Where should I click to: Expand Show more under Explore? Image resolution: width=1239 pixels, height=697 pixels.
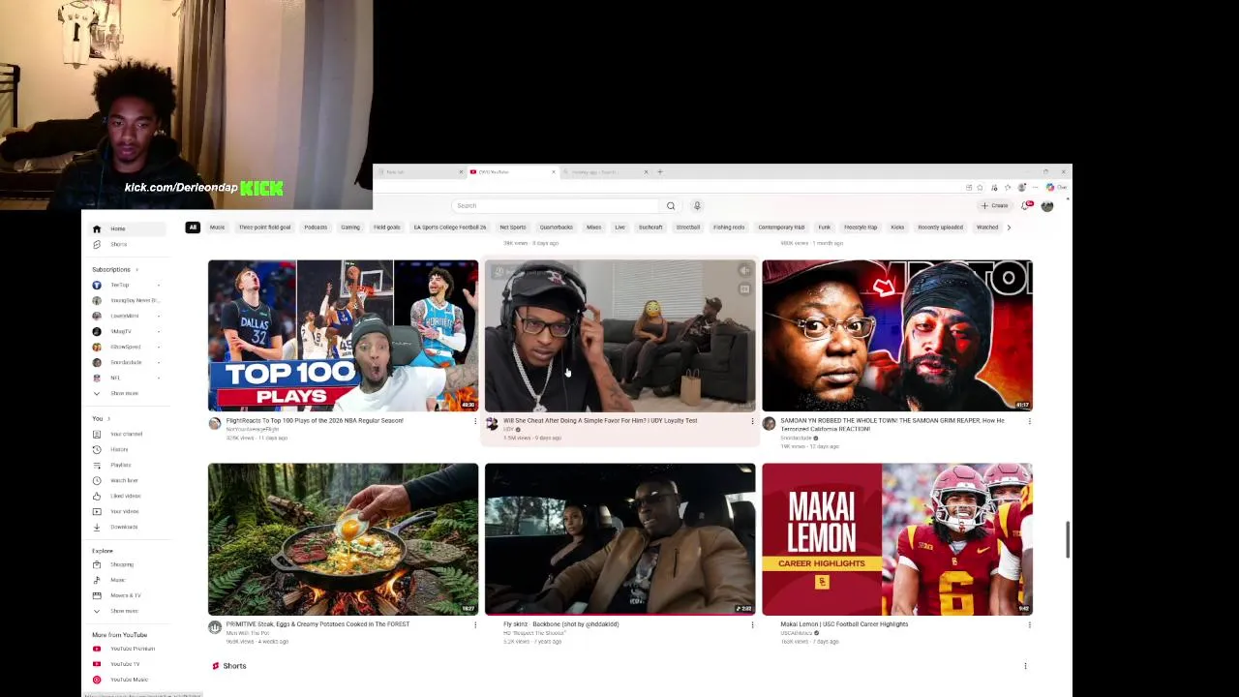(x=126, y=611)
